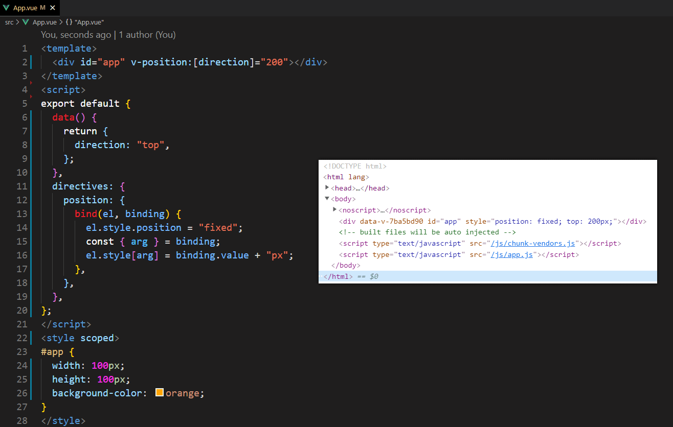
Task: Click the Vue icon in breadcrumb
Action: click(x=26, y=22)
